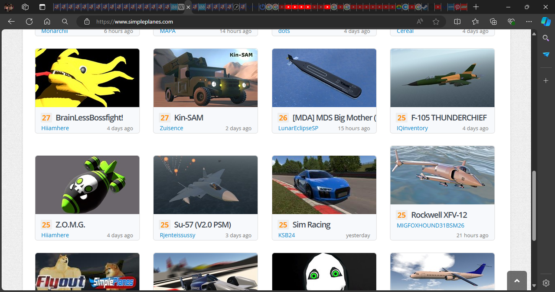Visit IQinventory user profile
The height and width of the screenshot is (292, 555).
click(412, 128)
